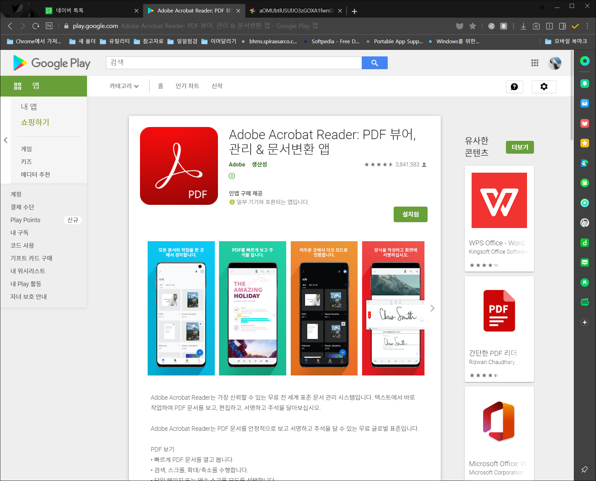The image size is (596, 481).
Task: Open the Microsoft Office app card
Action: (499, 433)
